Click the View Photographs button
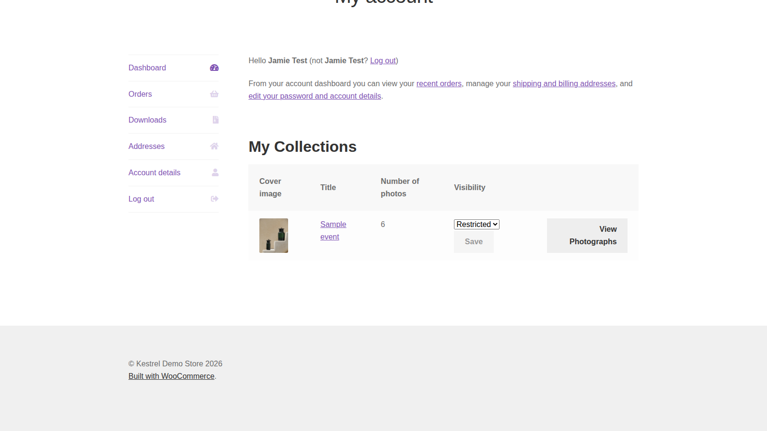767x431 pixels. pyautogui.click(x=587, y=236)
